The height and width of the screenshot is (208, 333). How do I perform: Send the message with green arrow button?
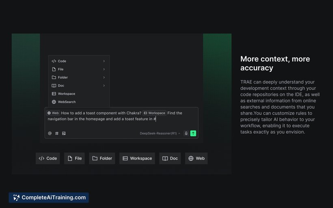pyautogui.click(x=193, y=133)
